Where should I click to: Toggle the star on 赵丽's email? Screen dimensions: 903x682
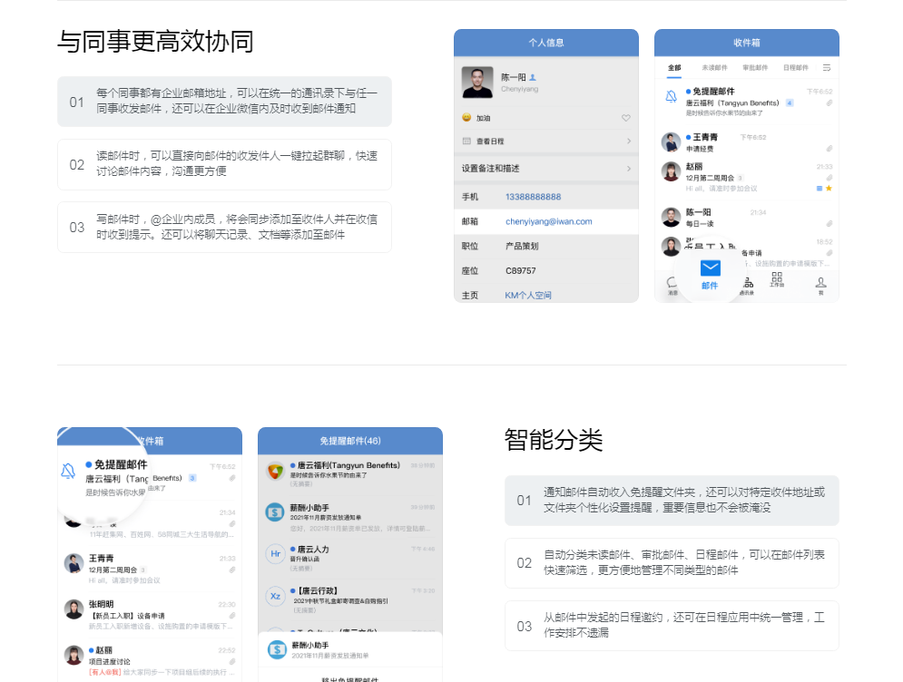point(829,189)
